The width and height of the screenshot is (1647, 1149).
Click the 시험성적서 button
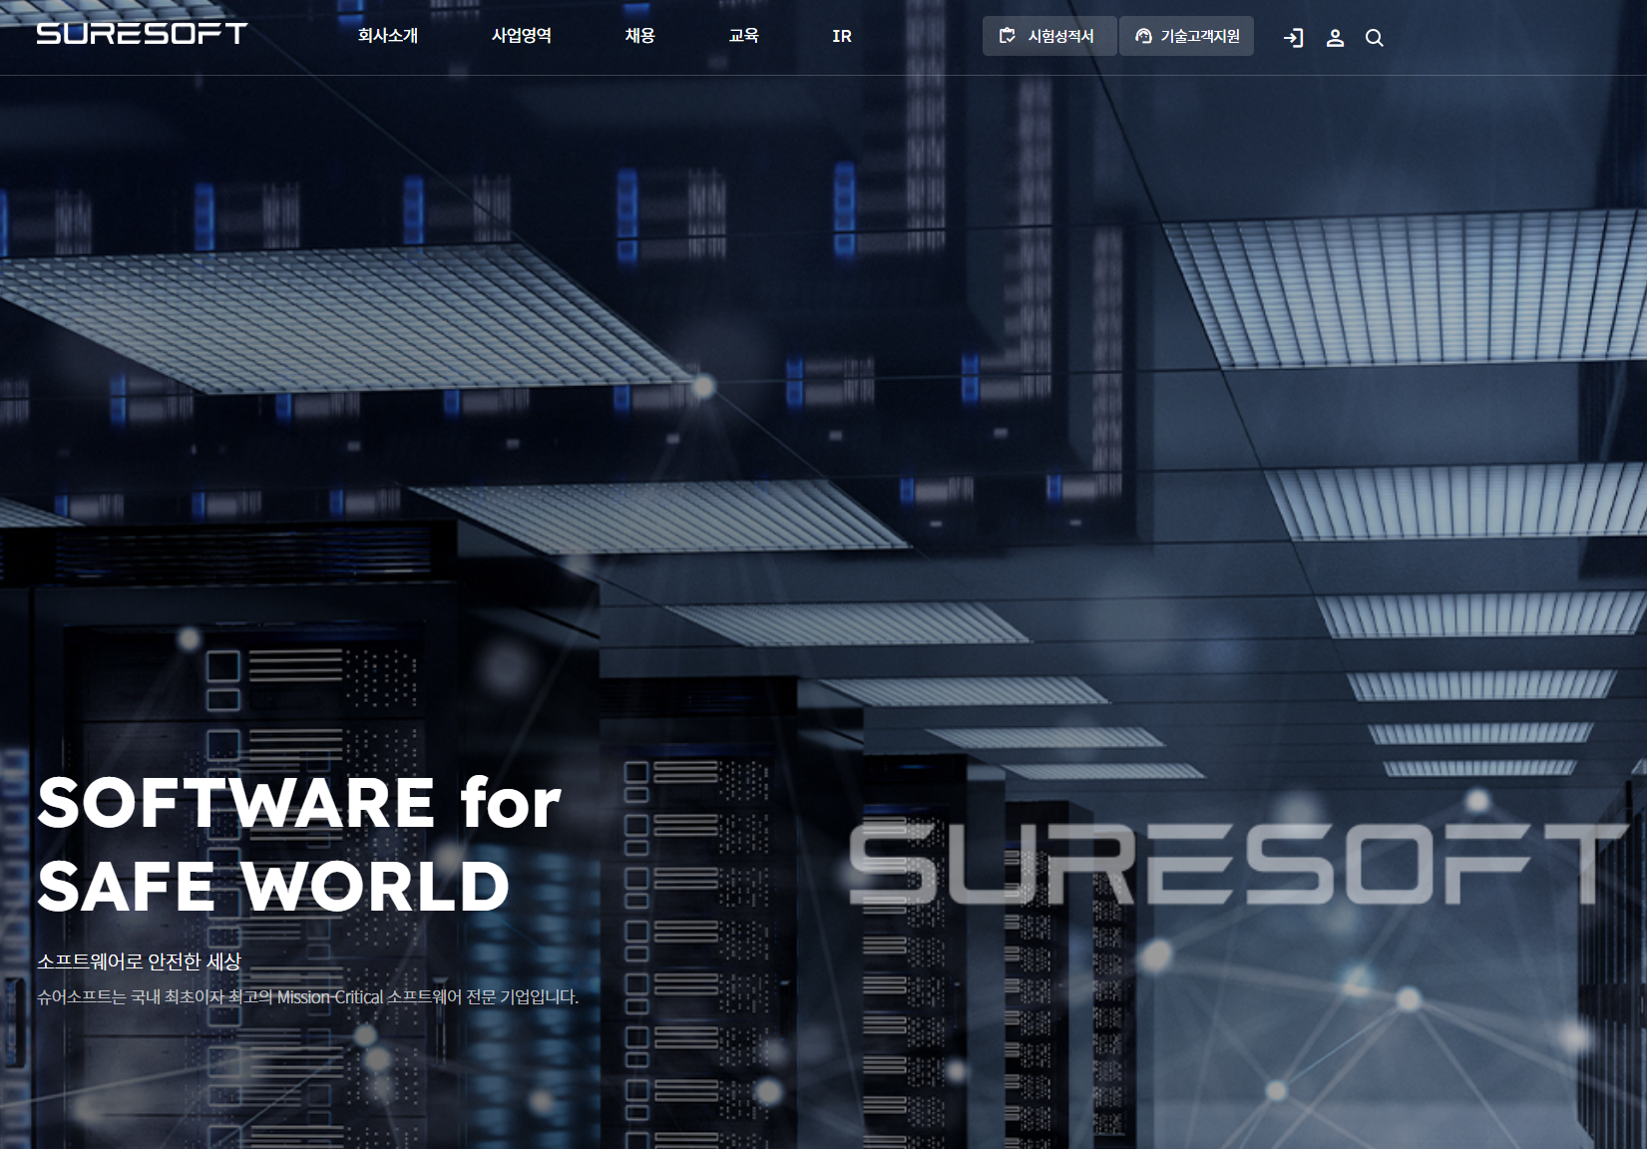tap(1049, 36)
